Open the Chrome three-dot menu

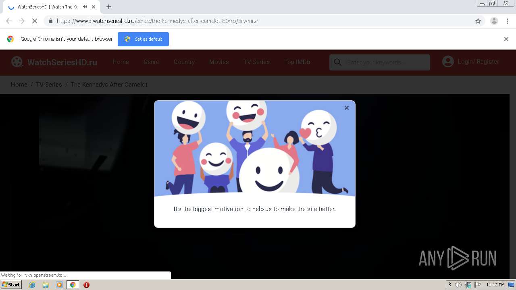[x=508, y=21]
